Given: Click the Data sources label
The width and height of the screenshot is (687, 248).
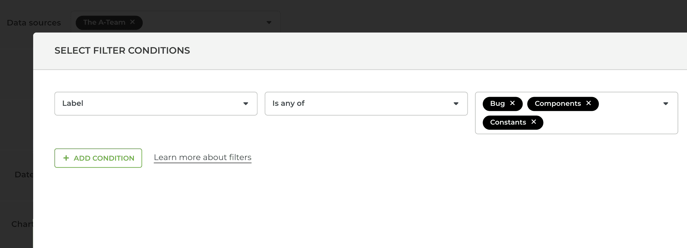Looking at the screenshot, I should (x=34, y=23).
